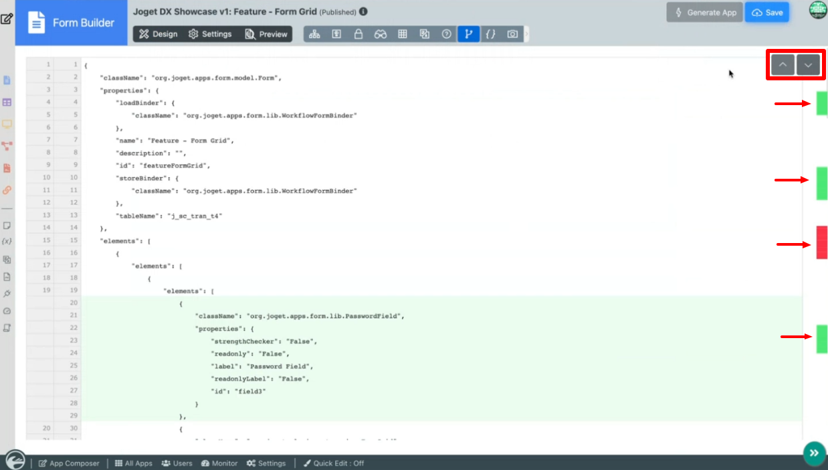Image resolution: width=828 pixels, height=470 pixels.
Task: Click the yellow monitor userview sidebar icon
Action: [7, 125]
